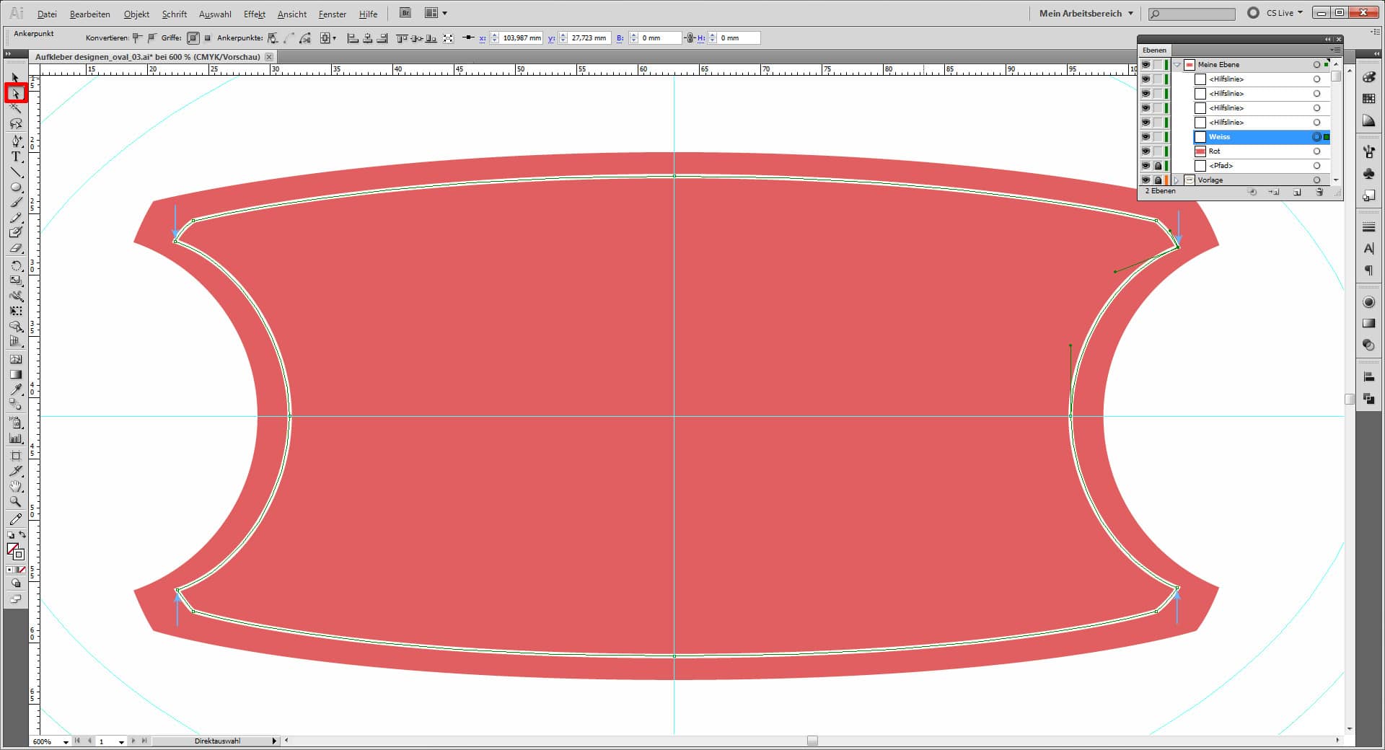
Task: Expand the Vorlage layer
Action: pos(1177,180)
